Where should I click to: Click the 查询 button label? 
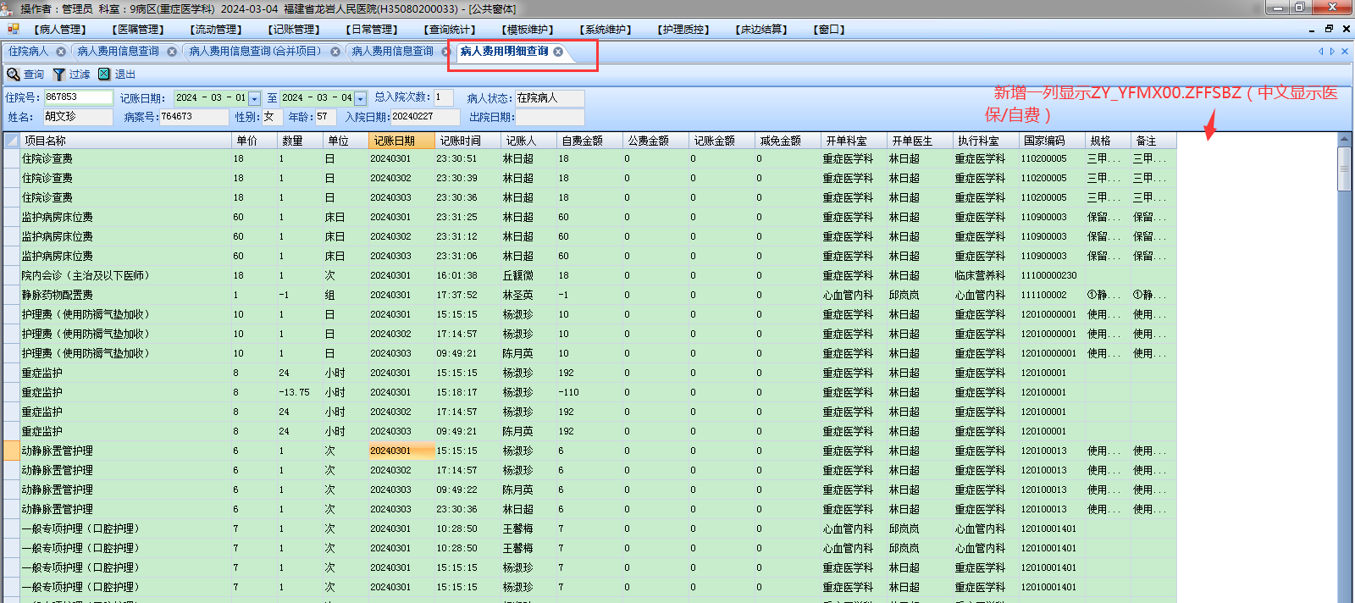point(34,75)
